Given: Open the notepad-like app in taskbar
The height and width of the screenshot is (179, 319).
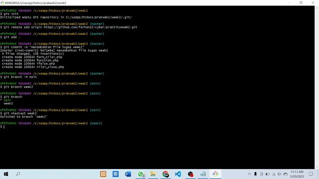Looking at the screenshot, I should 203,174.
